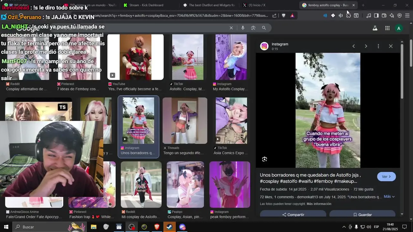Open the Windows Start menu
This screenshot has width=413, height=232.
(x=6, y=227)
